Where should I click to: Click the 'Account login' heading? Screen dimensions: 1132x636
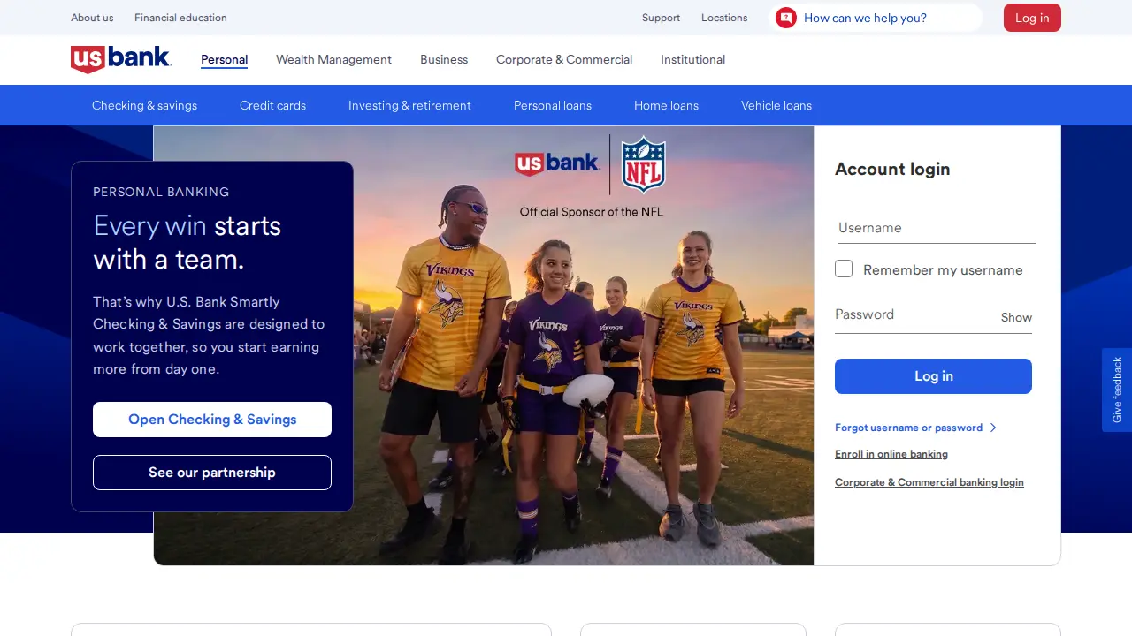(892, 169)
